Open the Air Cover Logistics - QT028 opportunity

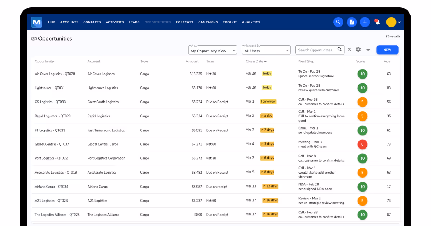click(55, 74)
